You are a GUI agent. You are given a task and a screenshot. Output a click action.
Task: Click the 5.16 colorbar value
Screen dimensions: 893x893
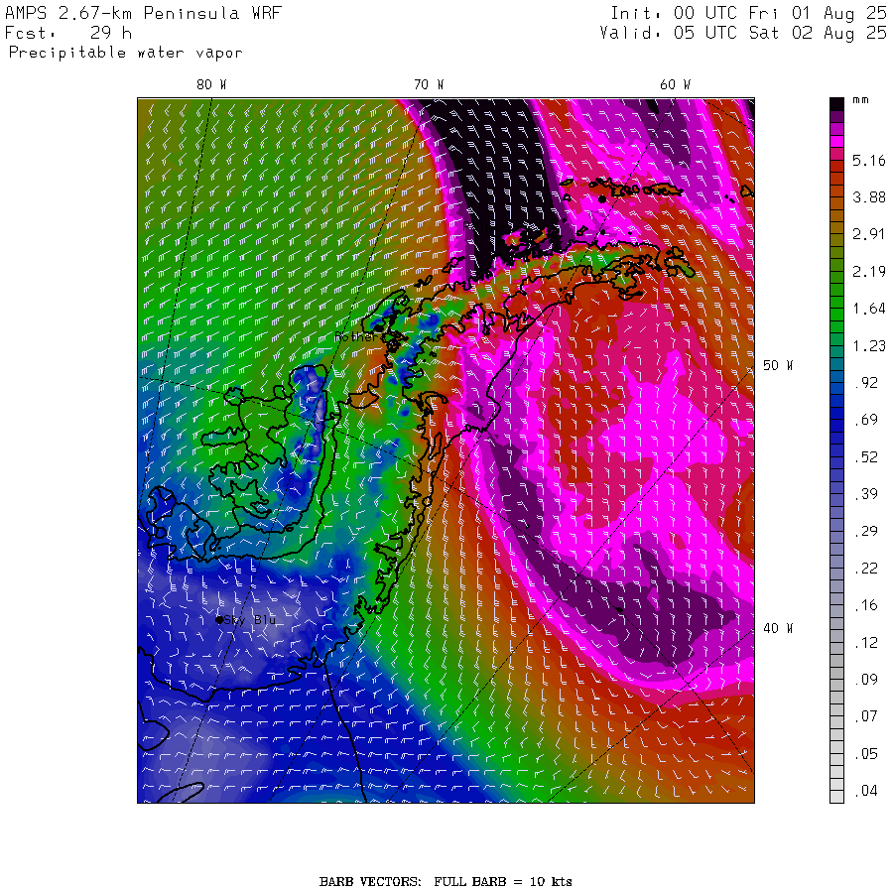click(869, 161)
